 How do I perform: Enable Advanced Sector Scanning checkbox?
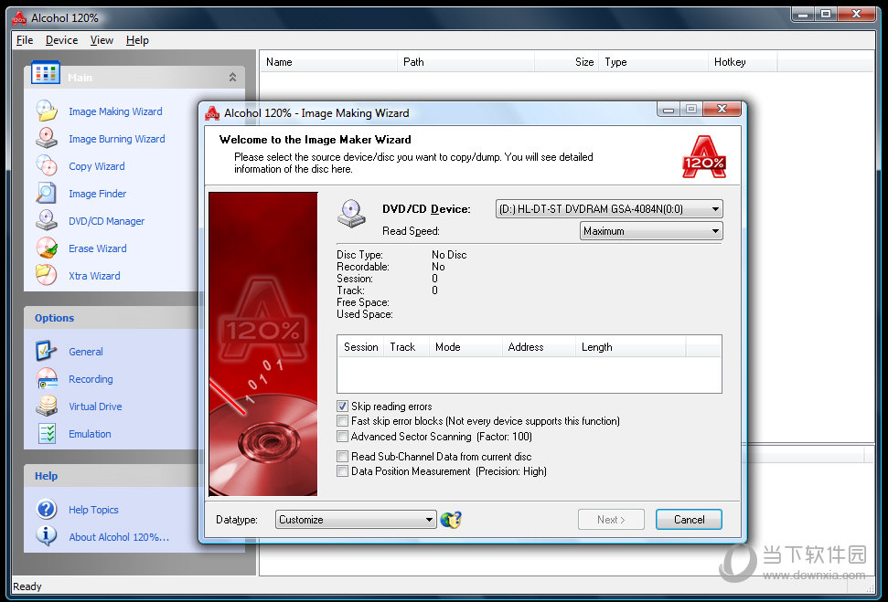point(342,437)
